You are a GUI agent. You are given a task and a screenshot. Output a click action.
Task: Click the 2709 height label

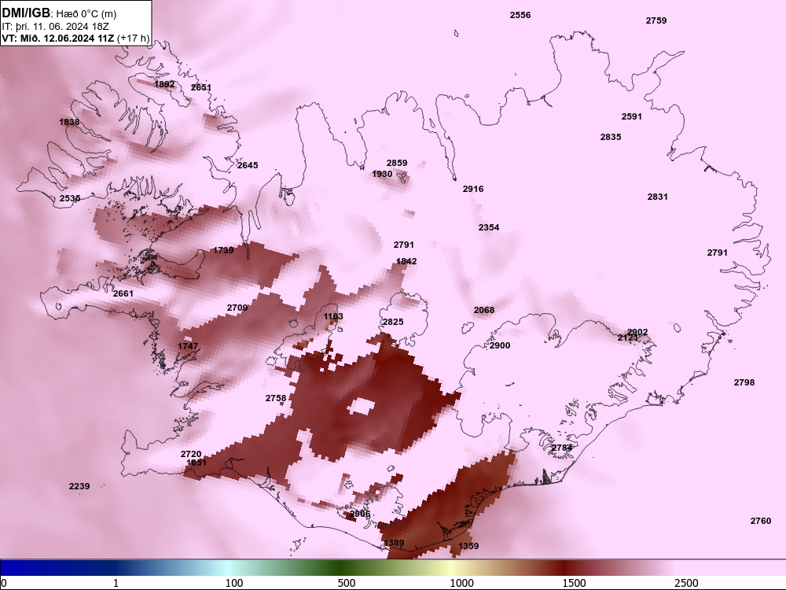[x=237, y=308]
